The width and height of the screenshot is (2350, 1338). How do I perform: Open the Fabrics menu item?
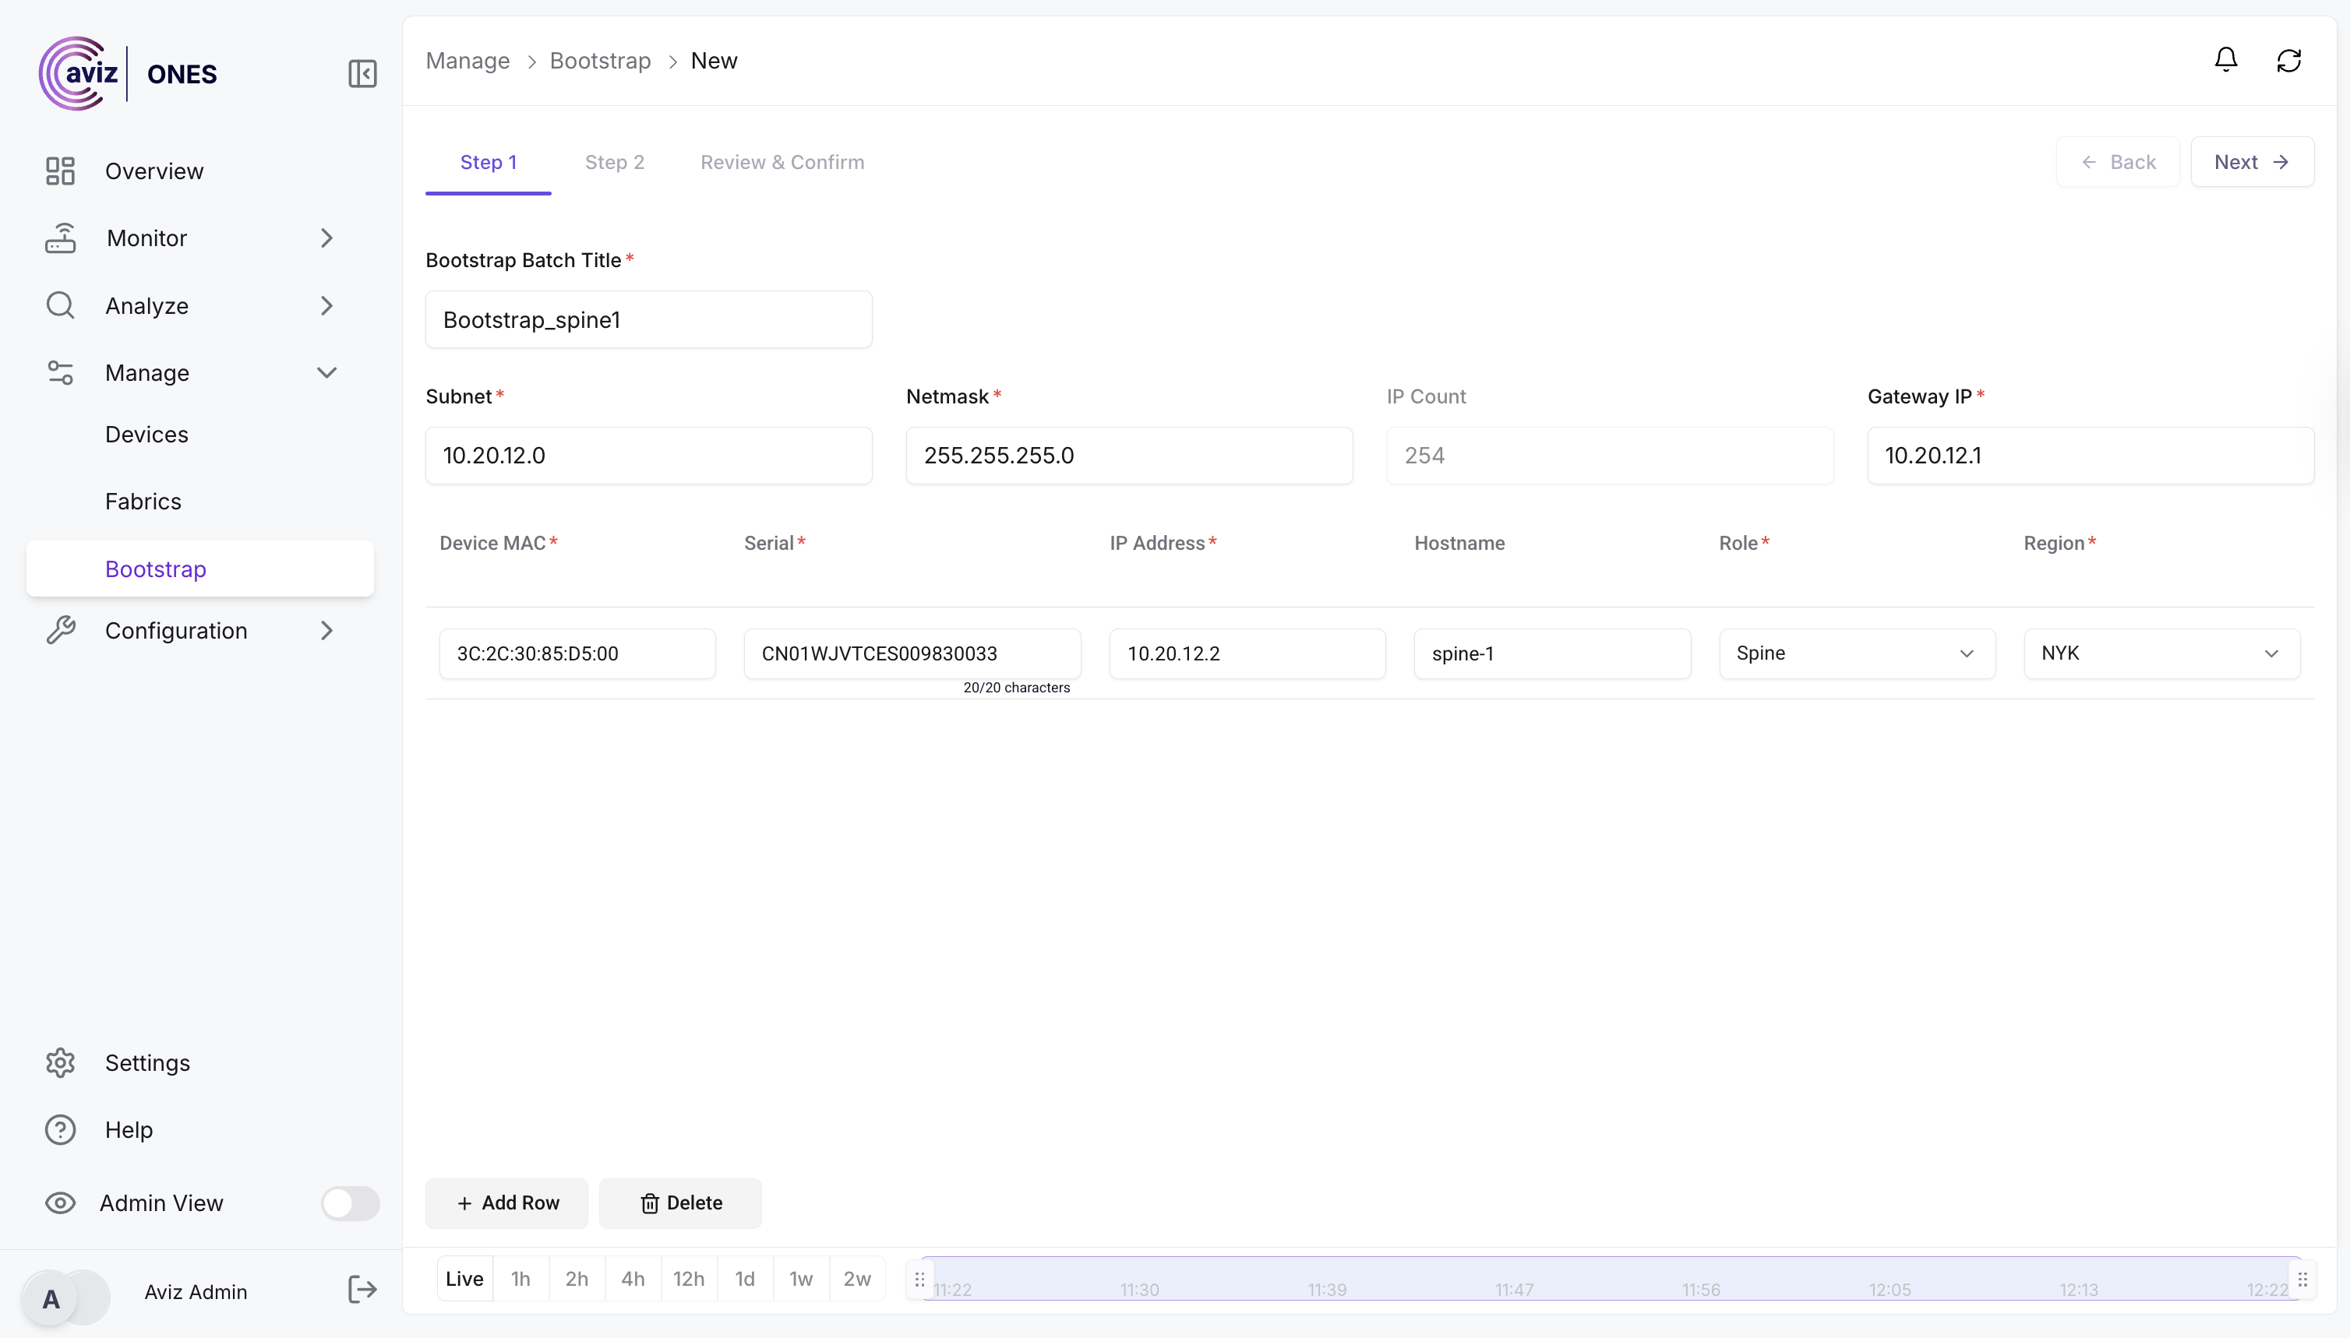(143, 501)
